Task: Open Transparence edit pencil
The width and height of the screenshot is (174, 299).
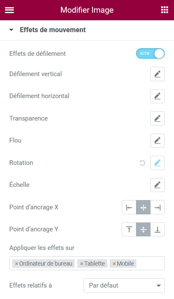Action: click(158, 118)
